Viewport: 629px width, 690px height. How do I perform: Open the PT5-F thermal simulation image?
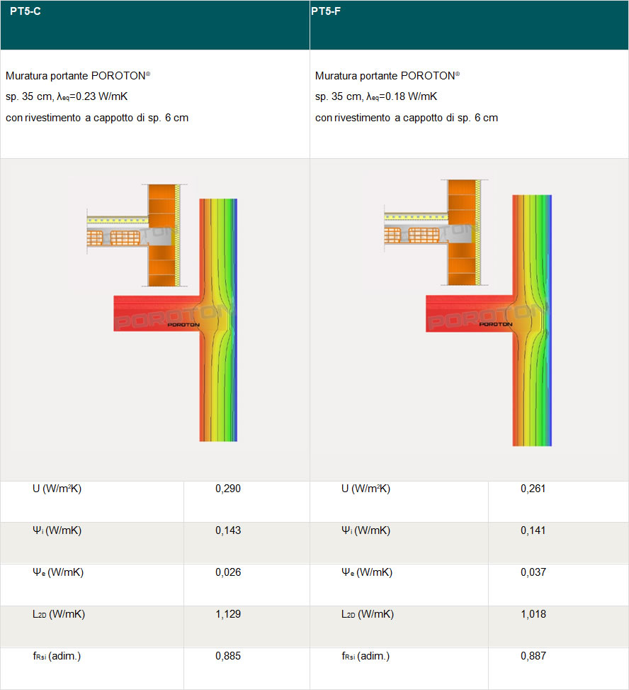(x=489, y=321)
